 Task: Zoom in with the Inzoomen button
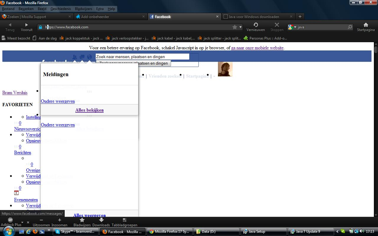[59, 222]
